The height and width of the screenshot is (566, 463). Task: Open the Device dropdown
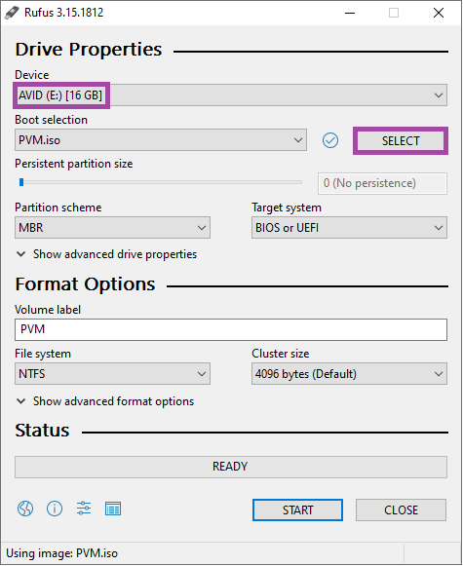(231, 95)
